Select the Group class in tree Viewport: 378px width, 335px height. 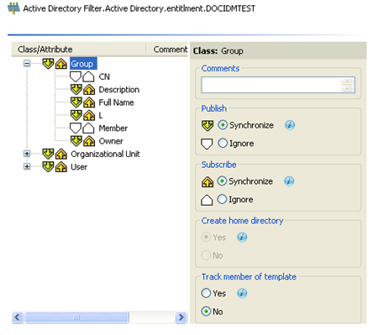pos(83,64)
